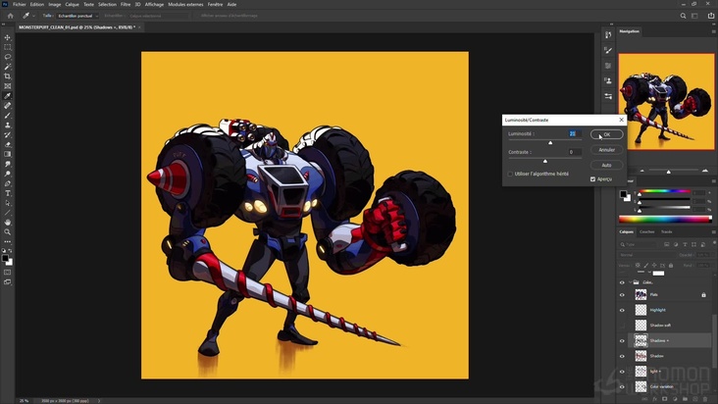
Task: Click the Navigator preview thumbnail
Action: coord(666,102)
